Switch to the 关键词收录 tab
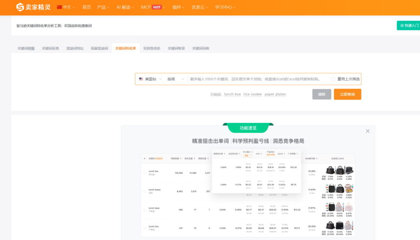Image resolution: width=420 pixels, height=240 pixels. 176,48
